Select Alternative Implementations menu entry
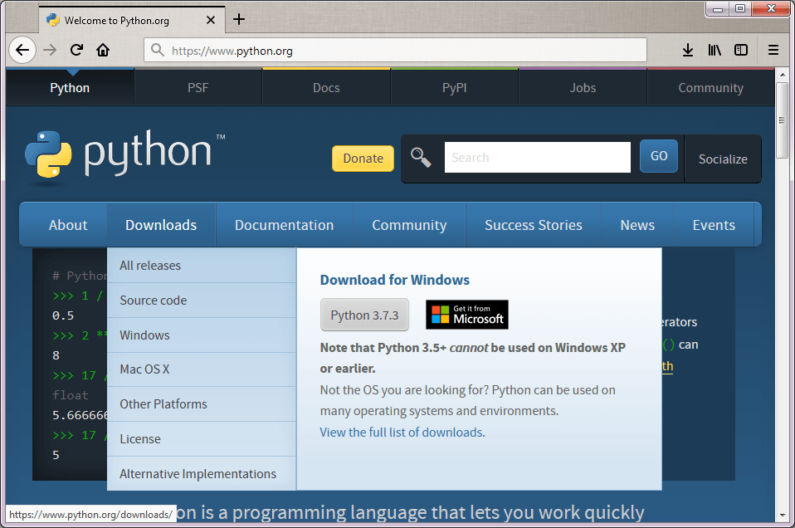Image resolution: width=795 pixels, height=528 pixels. coord(202,474)
